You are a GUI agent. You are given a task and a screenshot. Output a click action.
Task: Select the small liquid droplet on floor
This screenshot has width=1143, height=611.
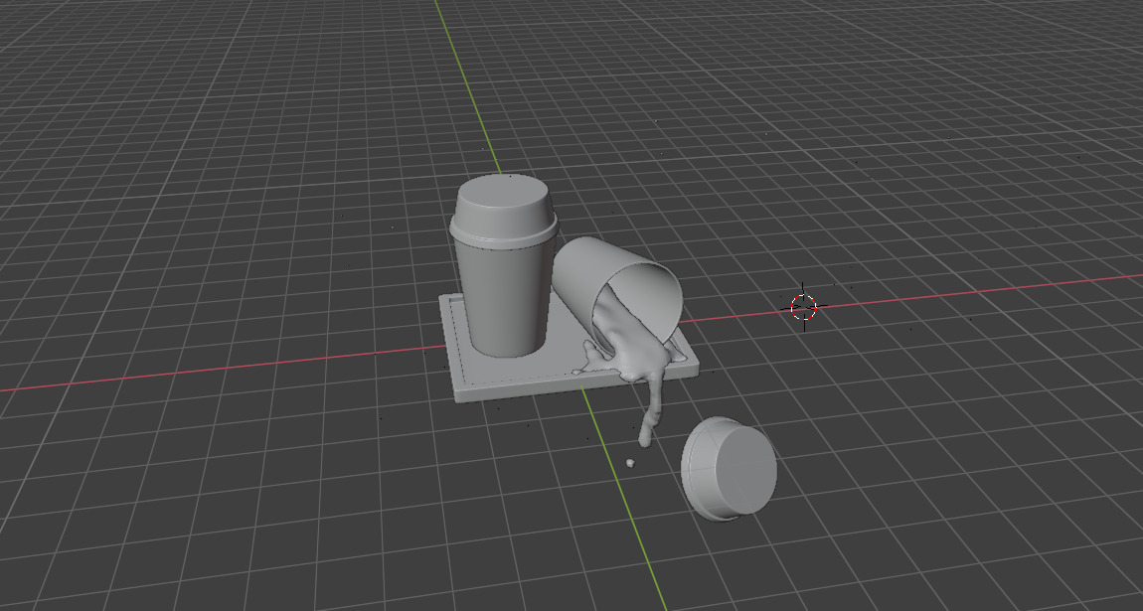pos(630,463)
